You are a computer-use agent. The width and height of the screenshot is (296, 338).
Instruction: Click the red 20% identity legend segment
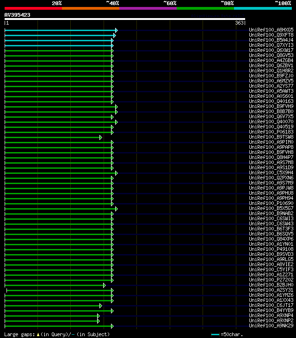click(33, 8)
